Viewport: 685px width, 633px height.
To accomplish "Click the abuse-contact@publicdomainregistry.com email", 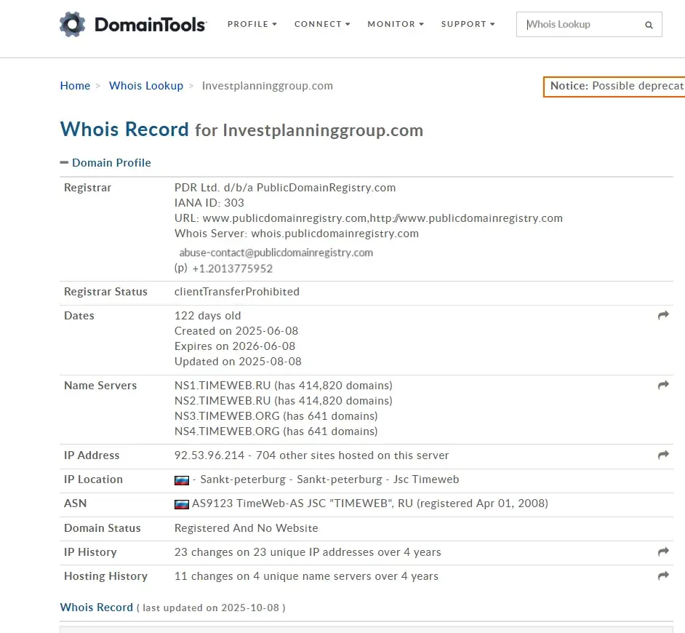I will tap(276, 252).
